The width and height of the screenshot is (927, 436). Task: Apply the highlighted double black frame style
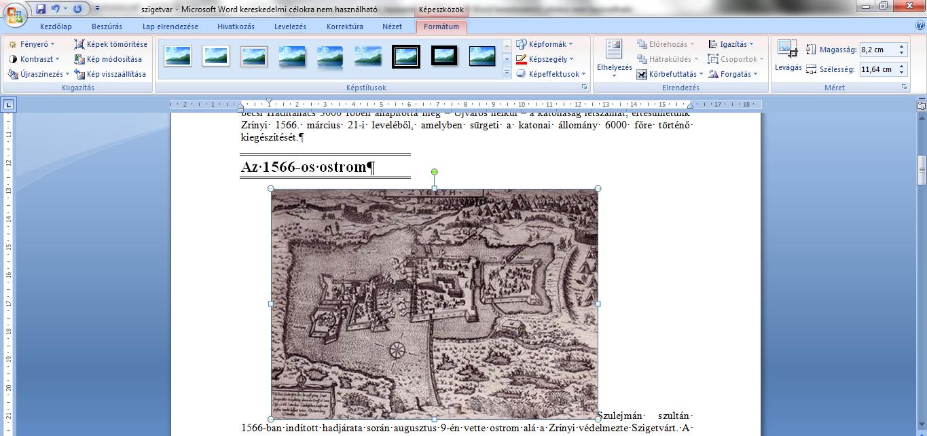pos(406,56)
